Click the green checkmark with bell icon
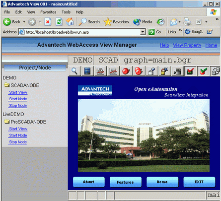Image resolution: width=221 pixels, height=201 pixels. 203,71
